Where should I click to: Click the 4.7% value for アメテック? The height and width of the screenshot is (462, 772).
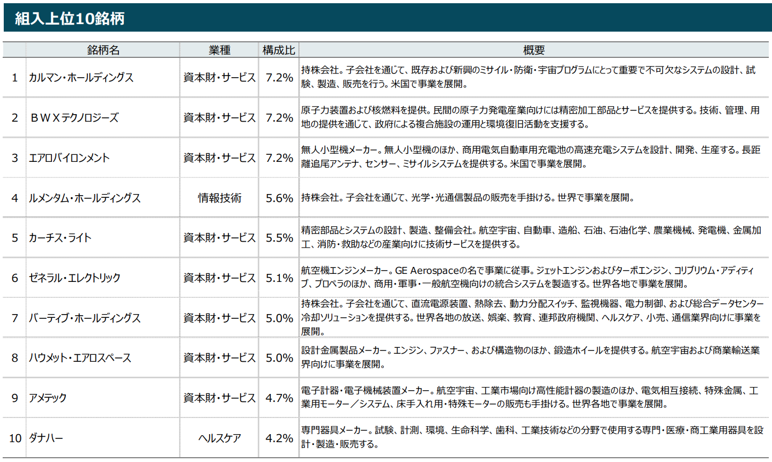[x=279, y=397]
